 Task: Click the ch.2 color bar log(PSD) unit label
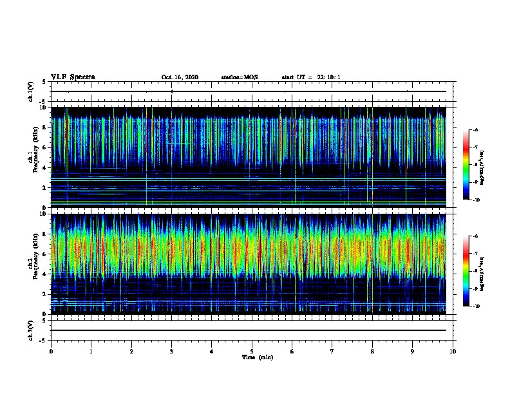tap(482, 274)
